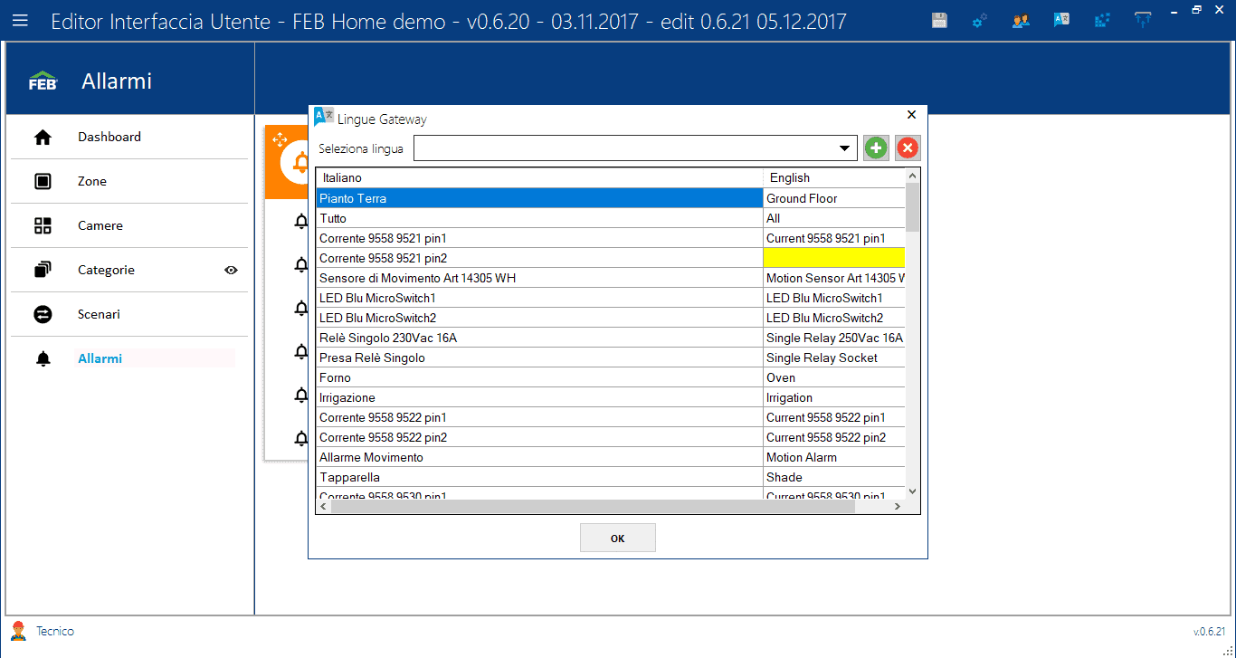Image resolution: width=1236 pixels, height=658 pixels.
Task: Click the move handle on the orange card
Action: click(x=279, y=139)
